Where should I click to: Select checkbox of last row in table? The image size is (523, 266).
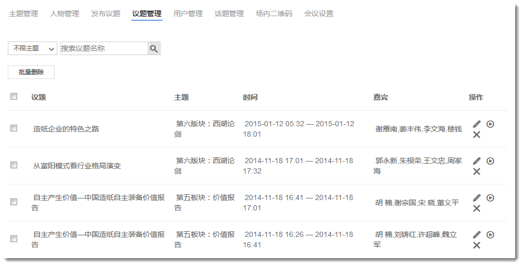14,239
